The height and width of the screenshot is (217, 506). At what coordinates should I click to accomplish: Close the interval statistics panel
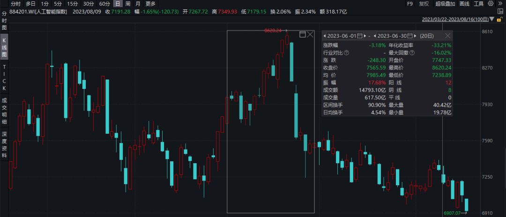point(447,36)
